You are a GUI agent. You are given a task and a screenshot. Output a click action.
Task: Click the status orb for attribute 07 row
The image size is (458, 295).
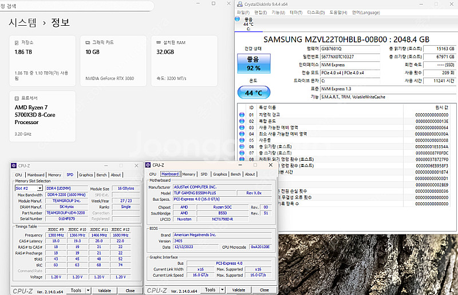[x=242, y=153]
